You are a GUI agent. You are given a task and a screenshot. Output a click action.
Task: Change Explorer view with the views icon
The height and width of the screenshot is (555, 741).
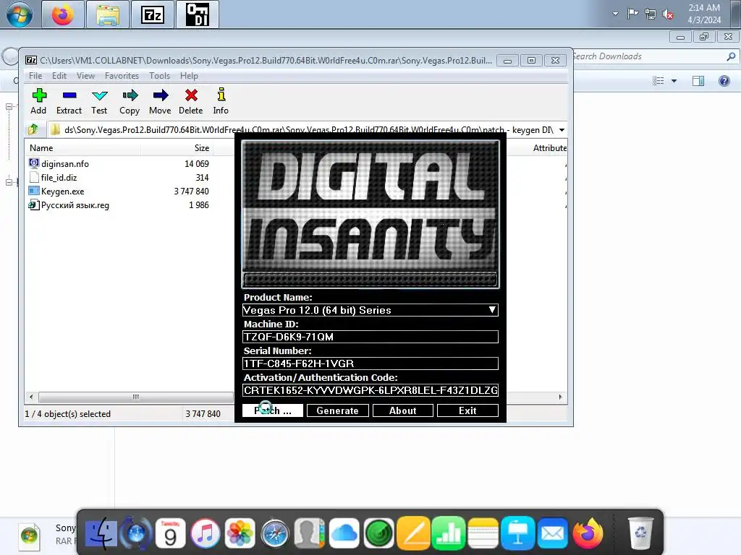click(x=659, y=81)
